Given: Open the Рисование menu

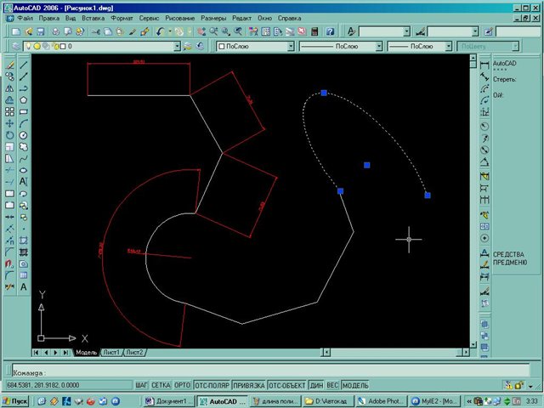Looking at the screenshot, I should click(179, 17).
